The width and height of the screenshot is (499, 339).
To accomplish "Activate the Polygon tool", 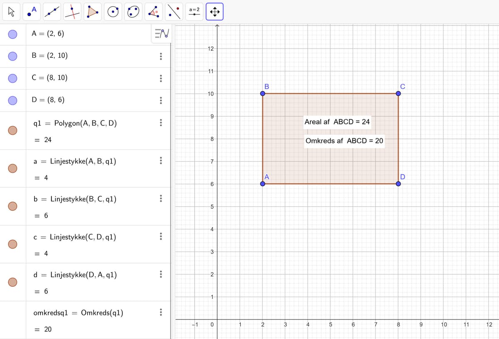I will tap(91, 12).
